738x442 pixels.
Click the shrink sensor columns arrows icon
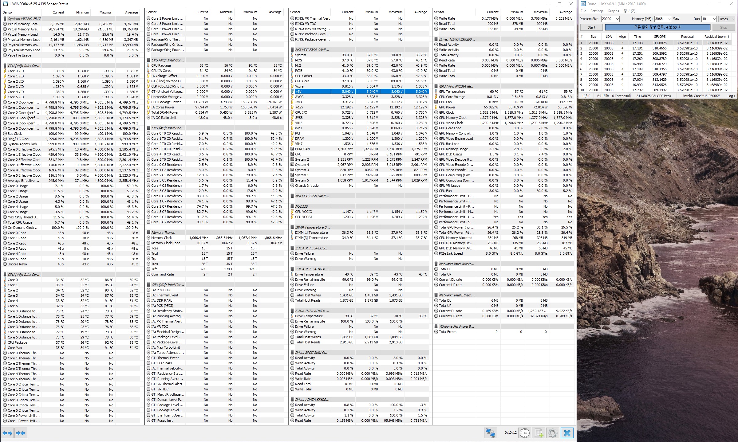coord(21,433)
